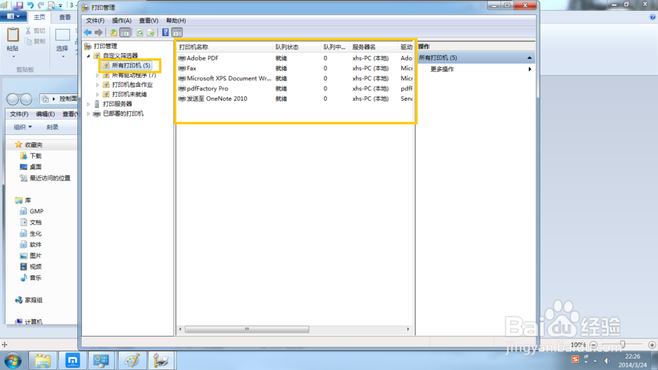Expand the 已部署的打印机 node arrow

[x=89, y=114]
